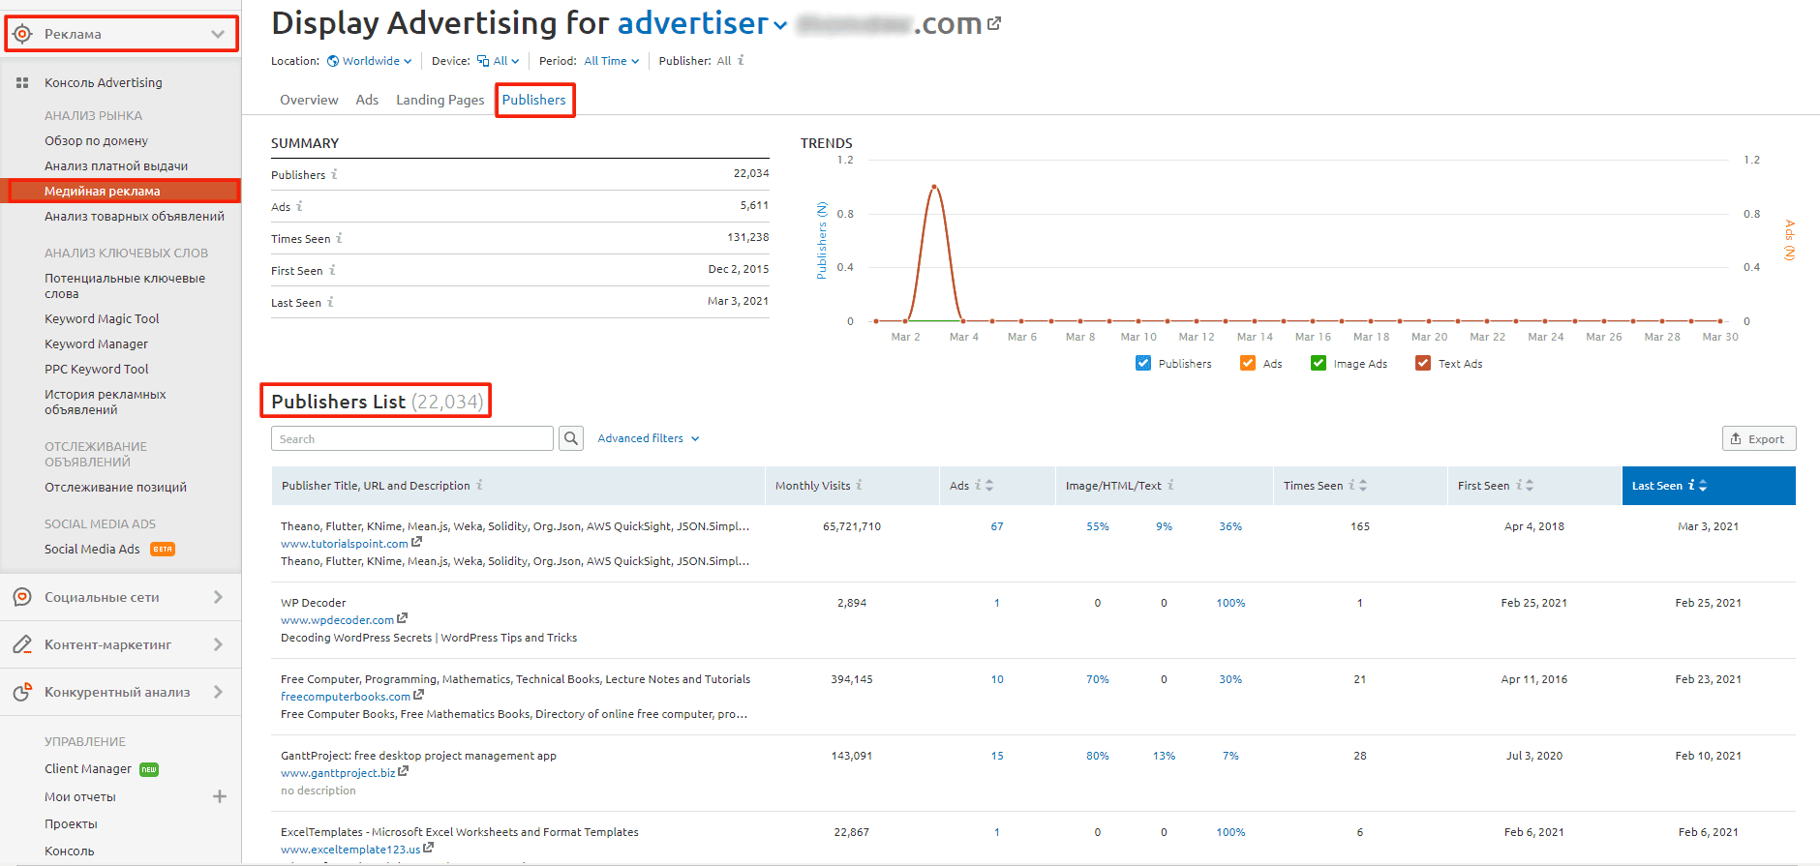Sort by Ads column arrows
Viewport: 1820px width, 866px height.
[989, 486]
